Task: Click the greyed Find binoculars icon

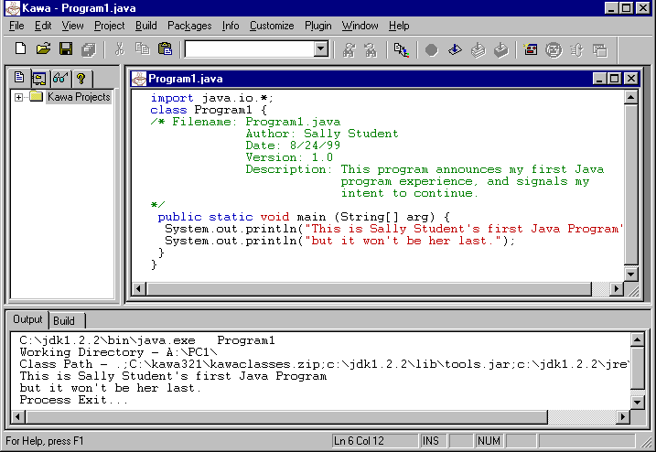Action: click(x=349, y=50)
